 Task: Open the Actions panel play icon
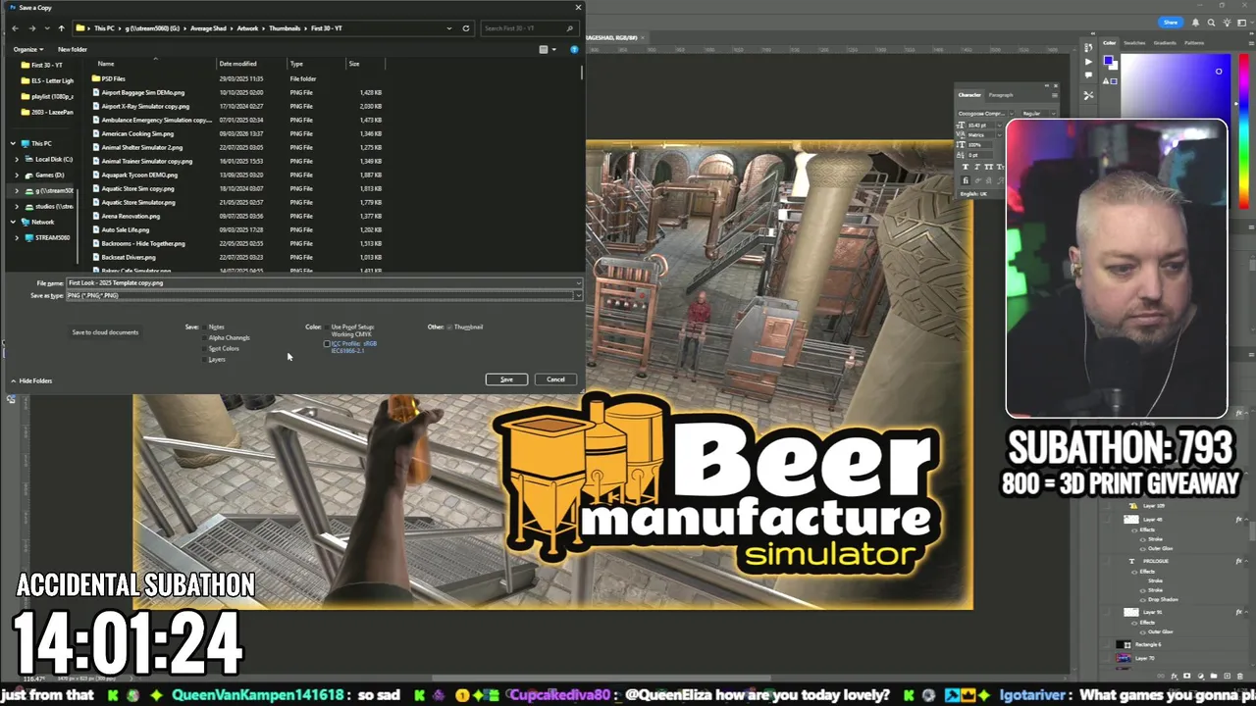[1088, 62]
